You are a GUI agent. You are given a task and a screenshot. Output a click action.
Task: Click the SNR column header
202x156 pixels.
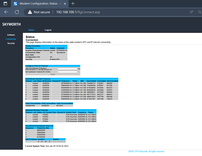click(x=82, y=81)
